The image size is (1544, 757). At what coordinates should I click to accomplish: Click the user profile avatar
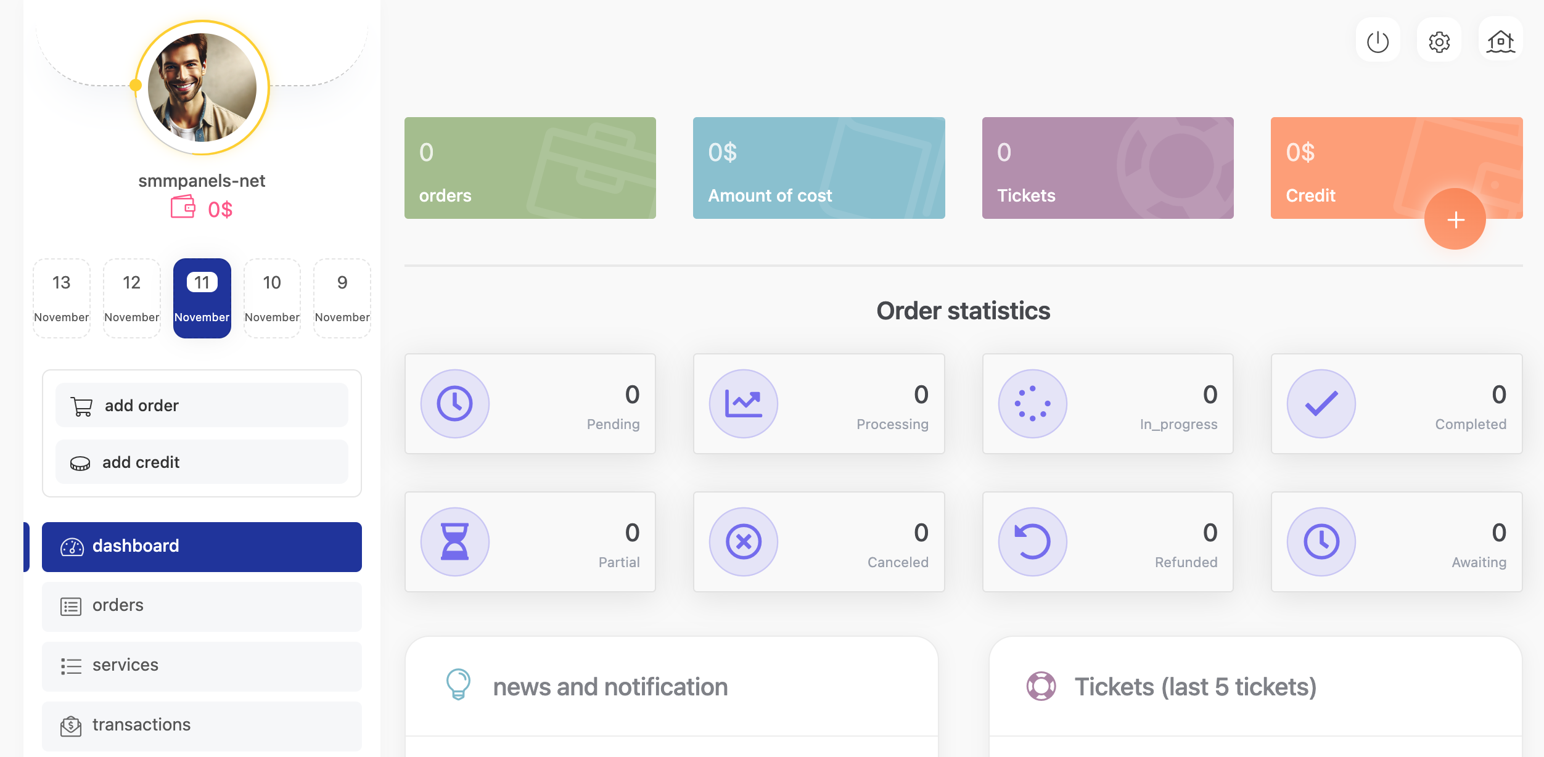[x=202, y=88]
